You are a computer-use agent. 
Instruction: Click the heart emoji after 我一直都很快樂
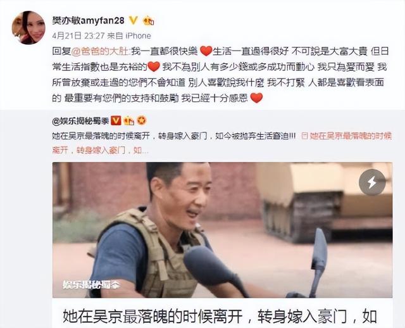click(x=206, y=51)
